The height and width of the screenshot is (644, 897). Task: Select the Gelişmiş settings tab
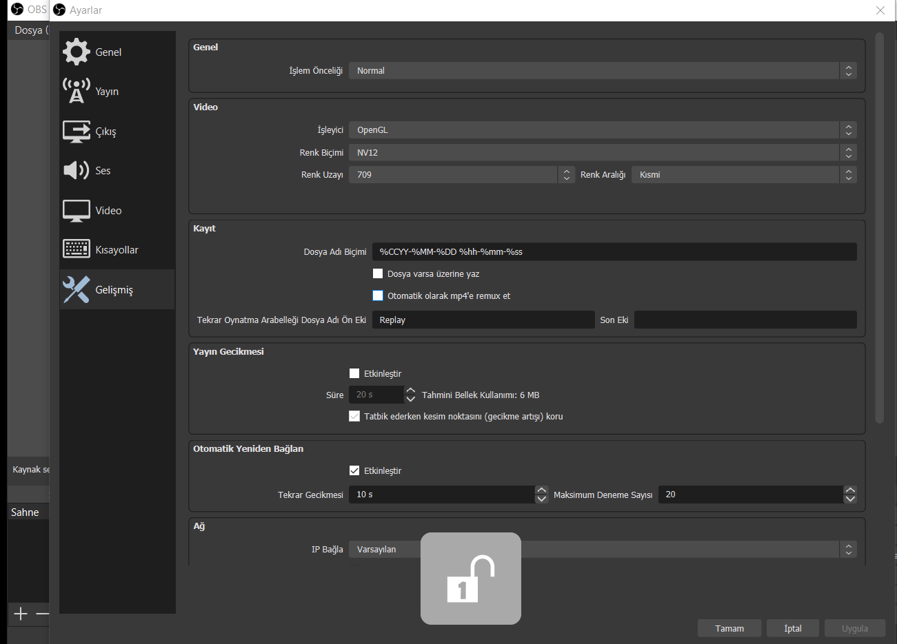pyautogui.click(x=114, y=290)
